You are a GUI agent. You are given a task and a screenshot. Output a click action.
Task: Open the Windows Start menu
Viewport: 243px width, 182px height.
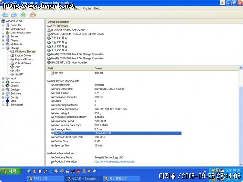tap(11, 171)
